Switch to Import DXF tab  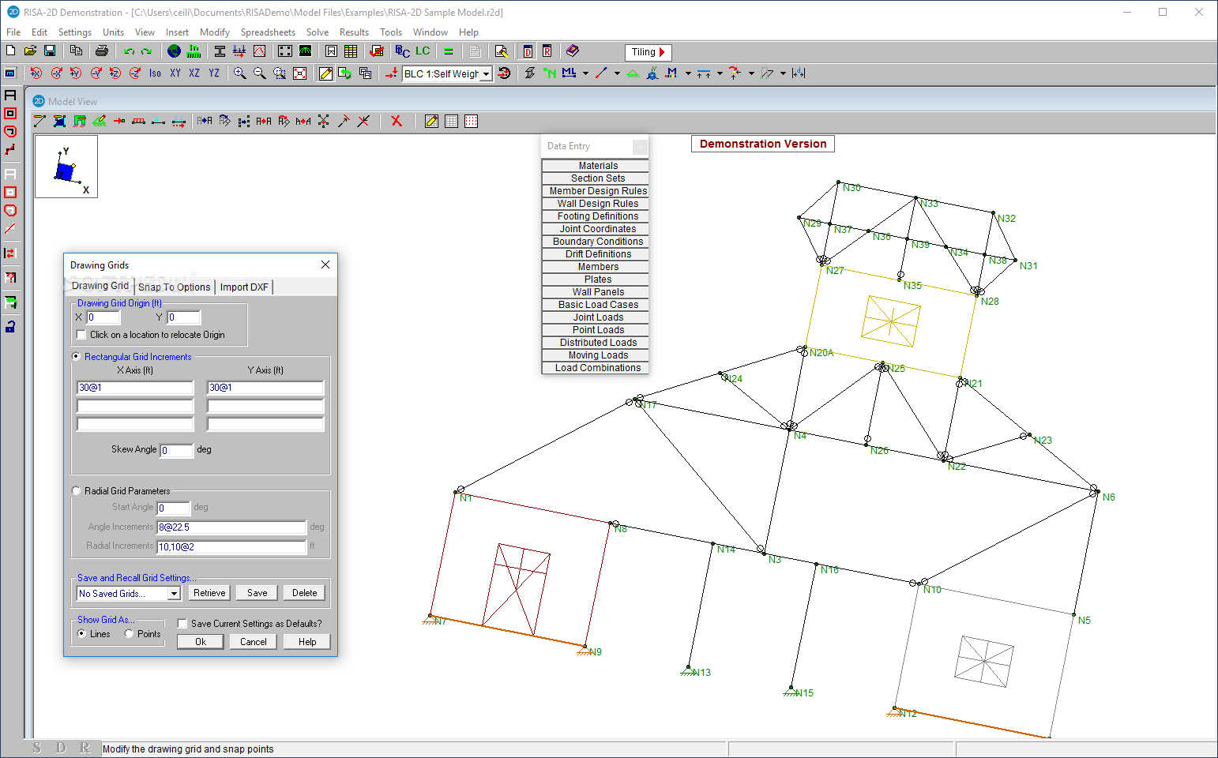[244, 287]
